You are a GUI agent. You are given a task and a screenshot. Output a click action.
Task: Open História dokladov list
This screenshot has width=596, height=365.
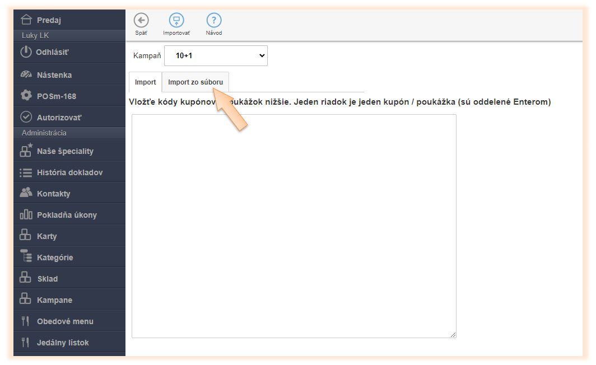[x=69, y=172]
